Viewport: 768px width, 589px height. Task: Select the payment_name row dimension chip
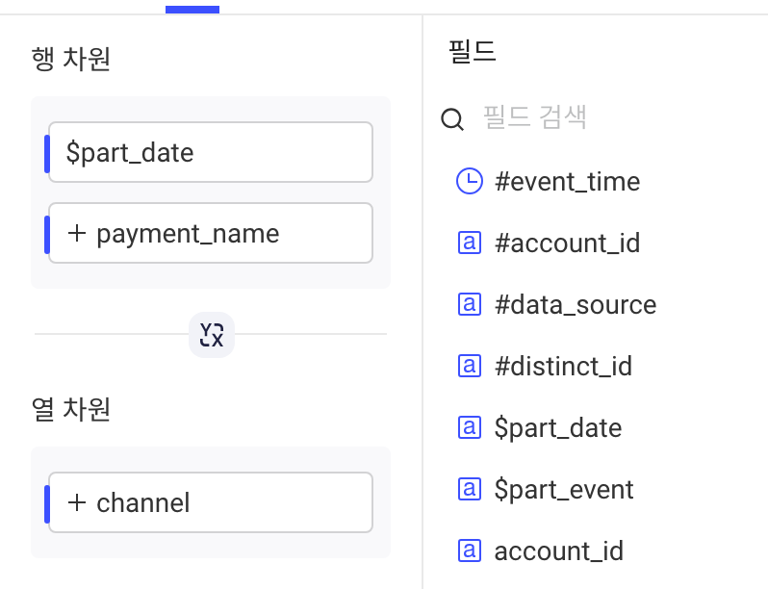[x=211, y=233]
